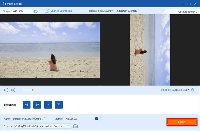The image size is (200, 131).
Task: Edit the output file name with pencil
Action: coord(44,119)
